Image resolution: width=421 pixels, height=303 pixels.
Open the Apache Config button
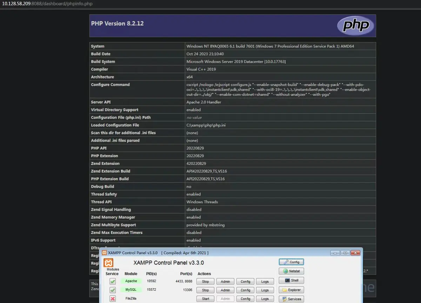pyautogui.click(x=245, y=281)
